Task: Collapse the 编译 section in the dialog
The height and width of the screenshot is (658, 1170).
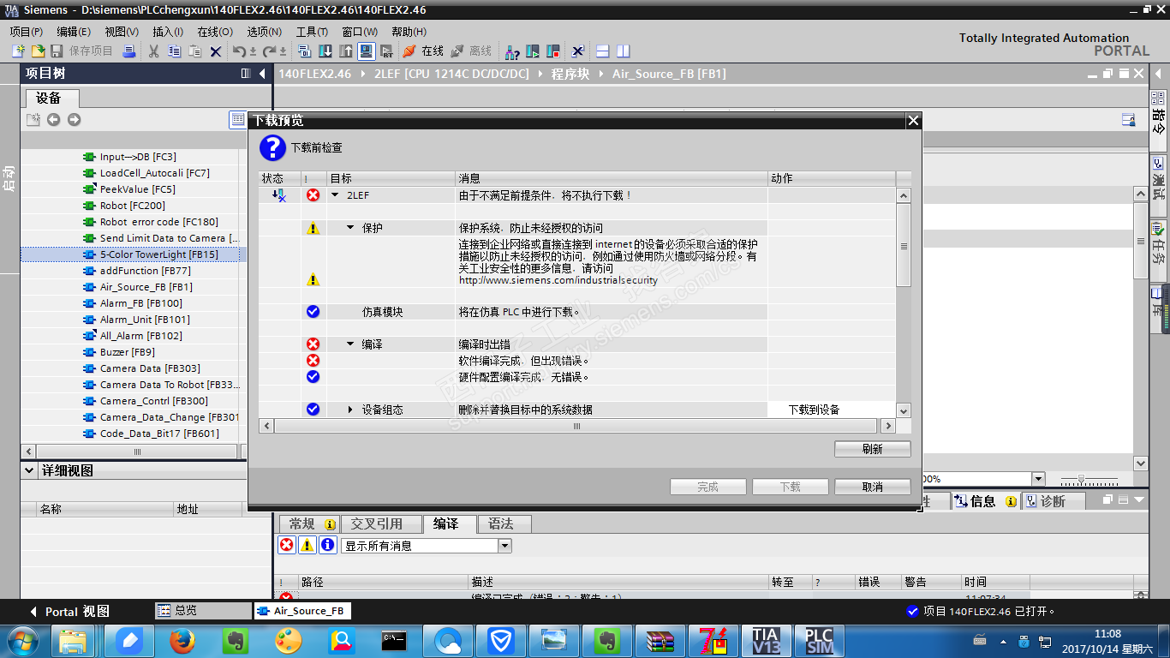Action: 350,344
